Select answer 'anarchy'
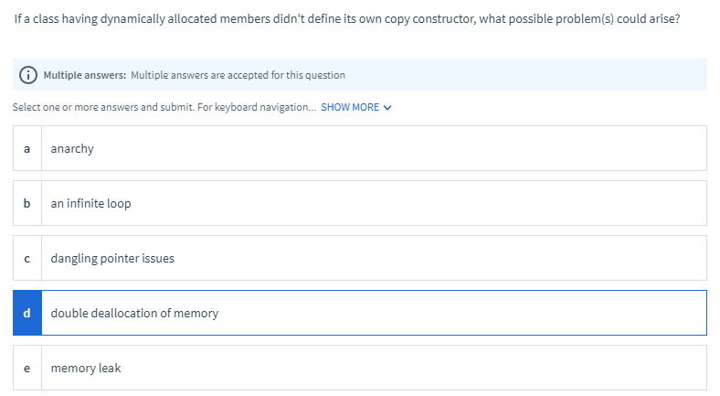Viewport: 720px width, 396px height. tap(359, 148)
